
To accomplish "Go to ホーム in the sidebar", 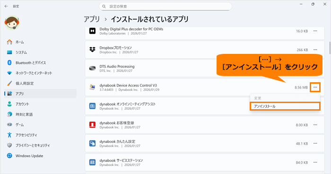I will 20,42.
